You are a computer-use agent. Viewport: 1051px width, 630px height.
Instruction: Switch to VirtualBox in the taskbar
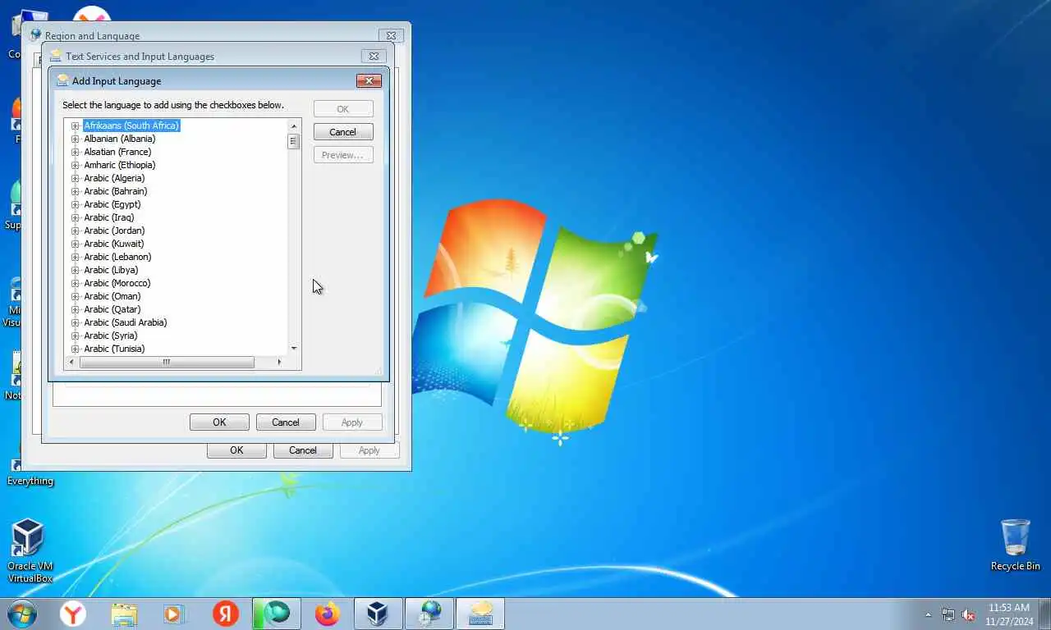[378, 613]
